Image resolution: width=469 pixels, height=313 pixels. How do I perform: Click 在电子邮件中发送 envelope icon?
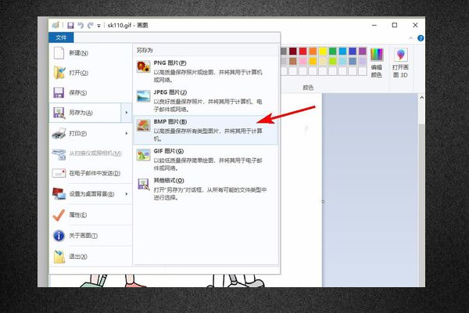click(x=59, y=173)
